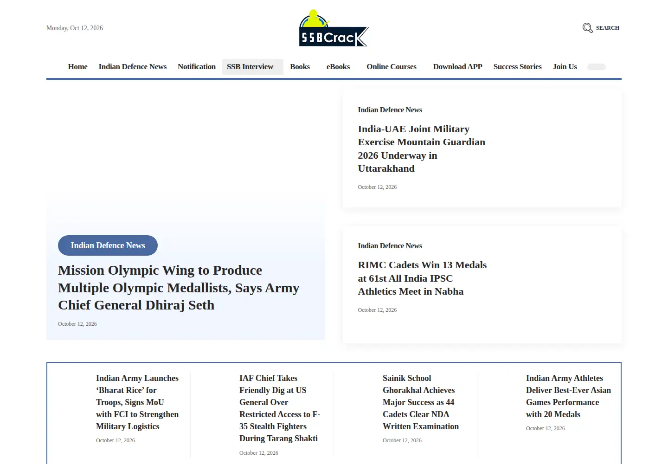Screen dimensions: 668x464
Task: Select the SSB Interview tab
Action: (253, 67)
